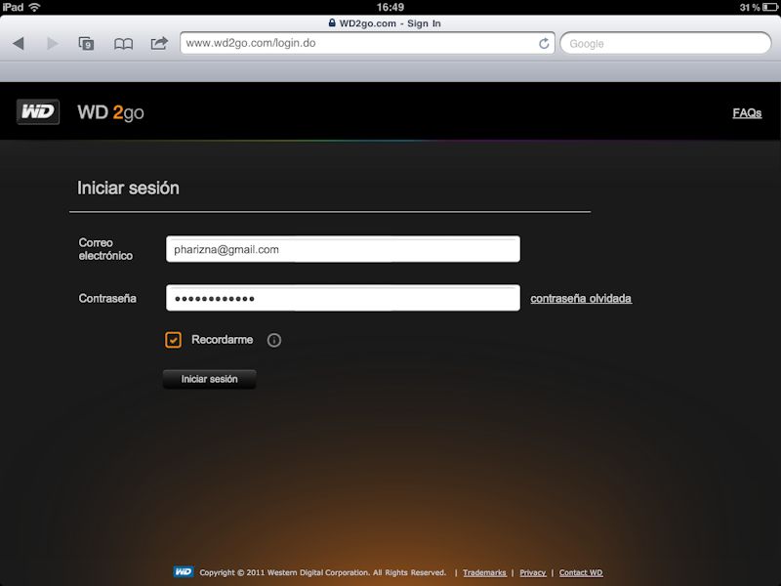Tap the 16:49 clock in status bar
Screen dimensions: 781x586
390,7
